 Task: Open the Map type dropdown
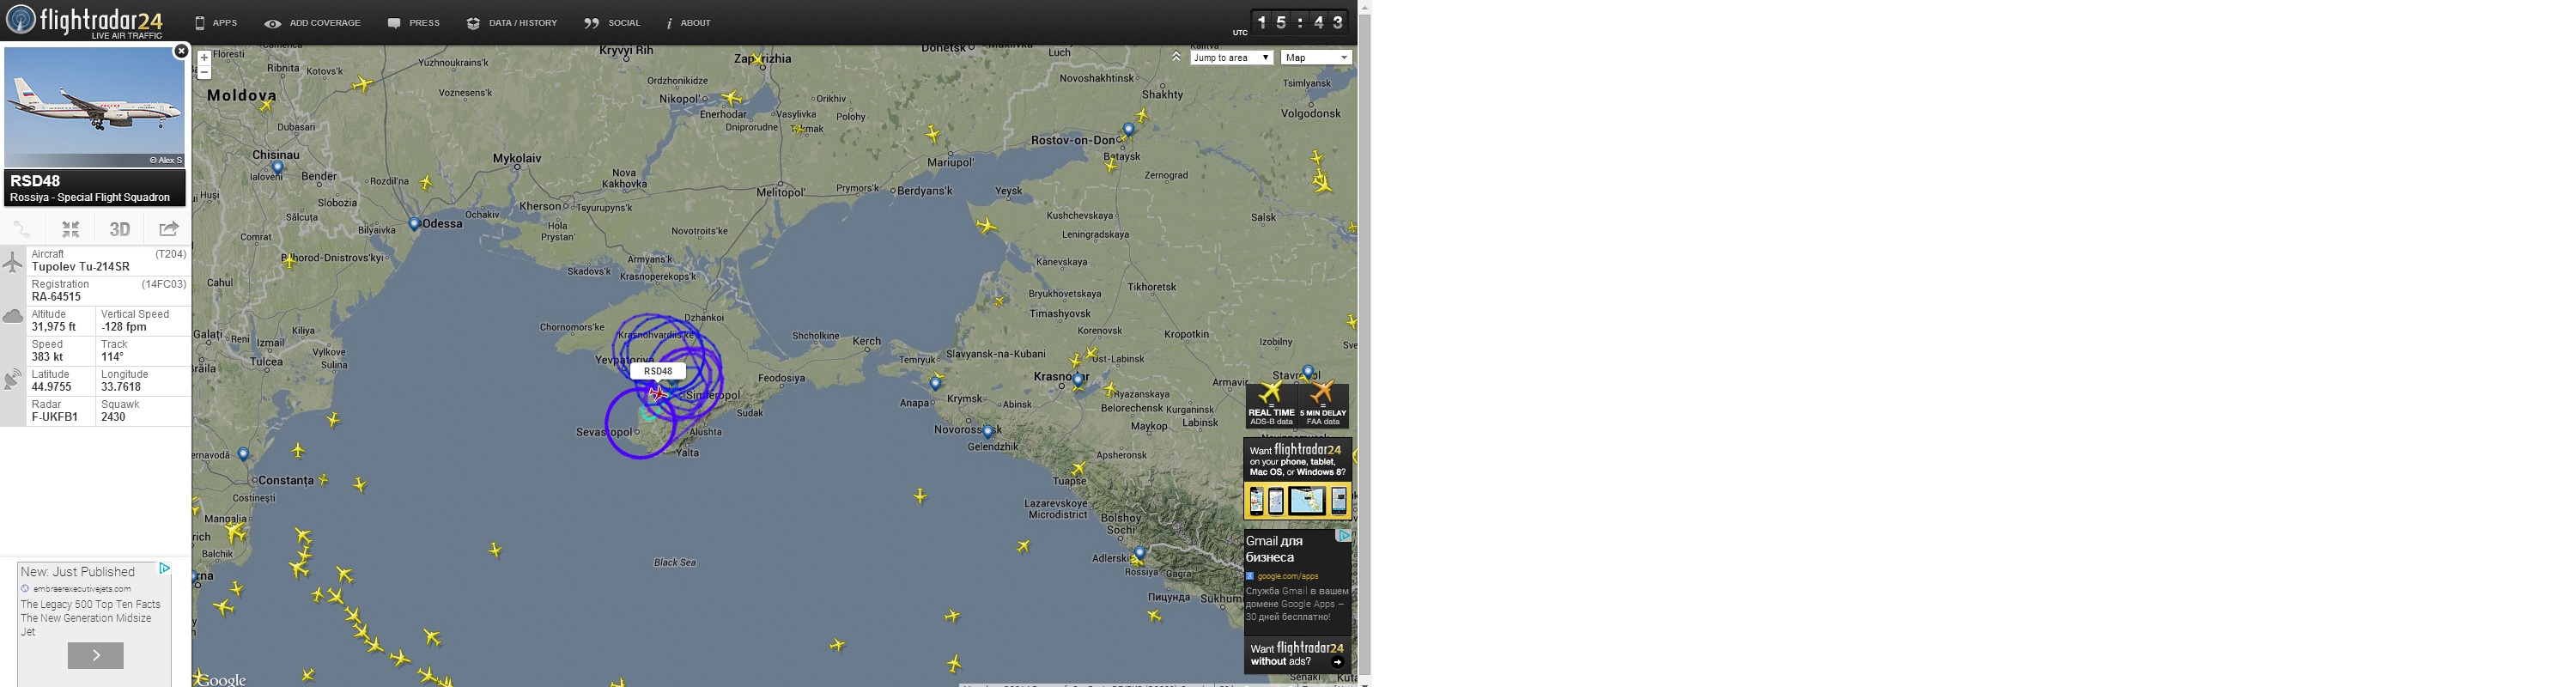[x=1316, y=58]
